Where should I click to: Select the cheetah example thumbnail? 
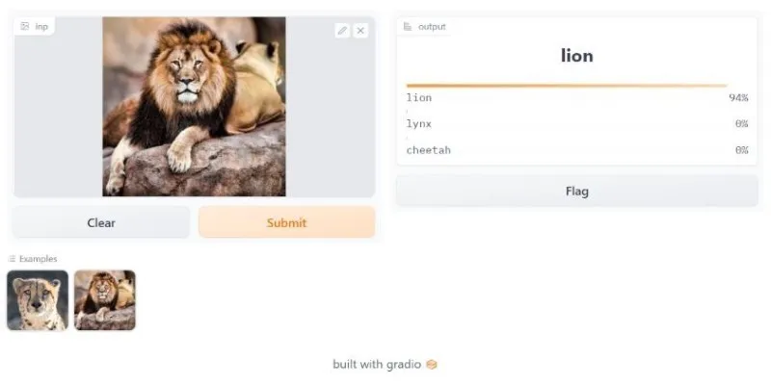[38, 300]
